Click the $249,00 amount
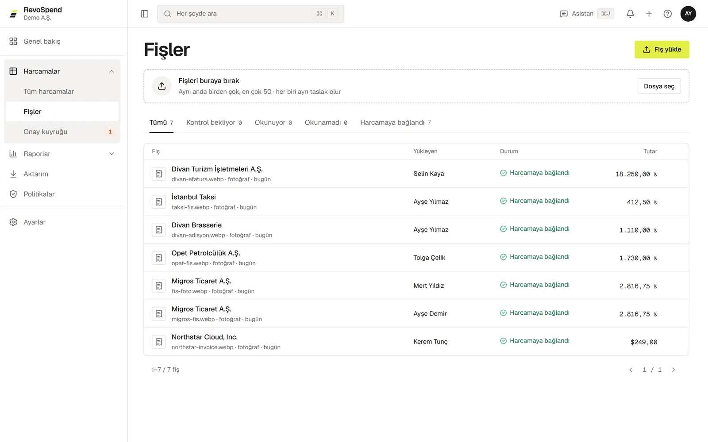 click(x=644, y=342)
